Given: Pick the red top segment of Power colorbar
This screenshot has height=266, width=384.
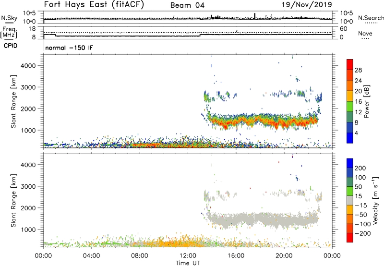Looking at the screenshot, I should click(x=350, y=64).
